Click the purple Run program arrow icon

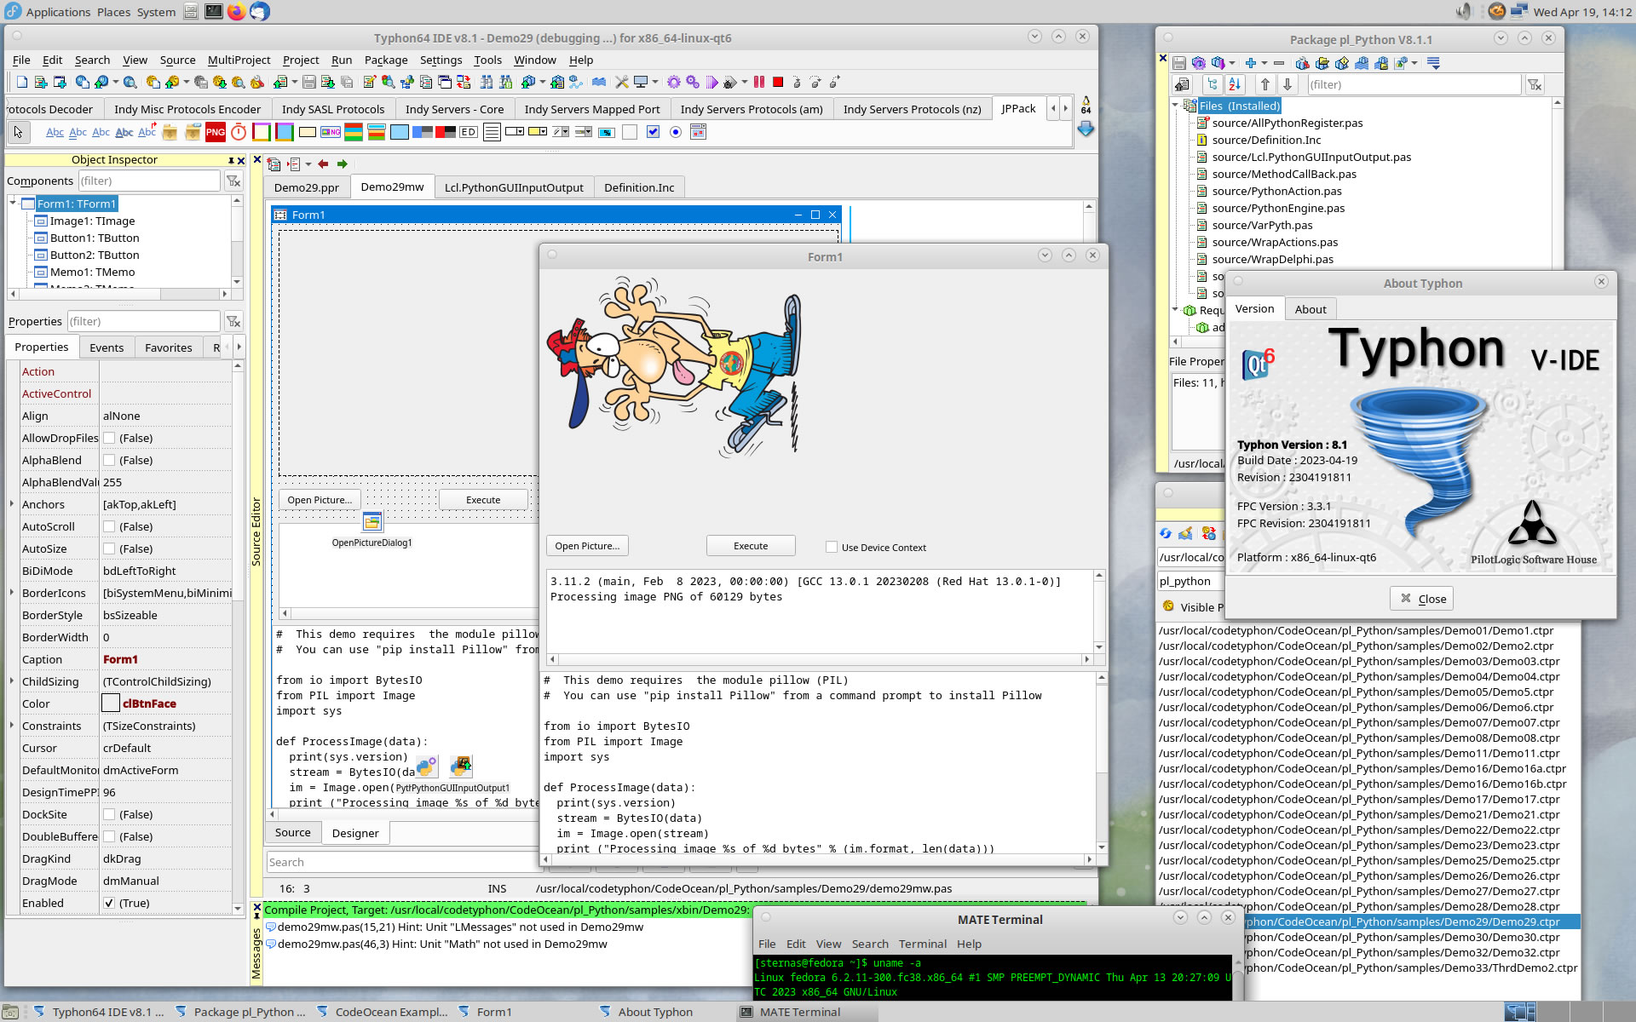(712, 83)
